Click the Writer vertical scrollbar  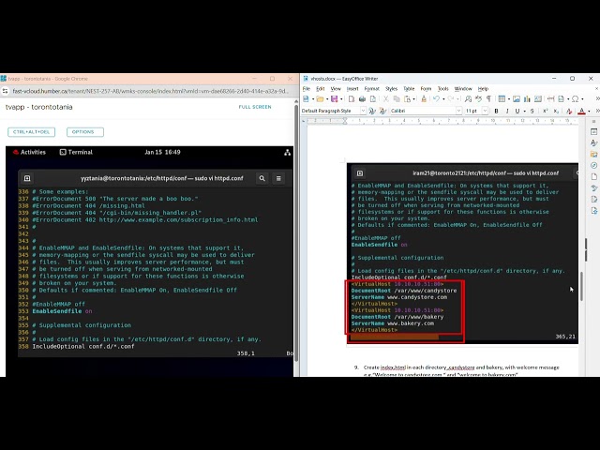pyautogui.click(x=581, y=286)
